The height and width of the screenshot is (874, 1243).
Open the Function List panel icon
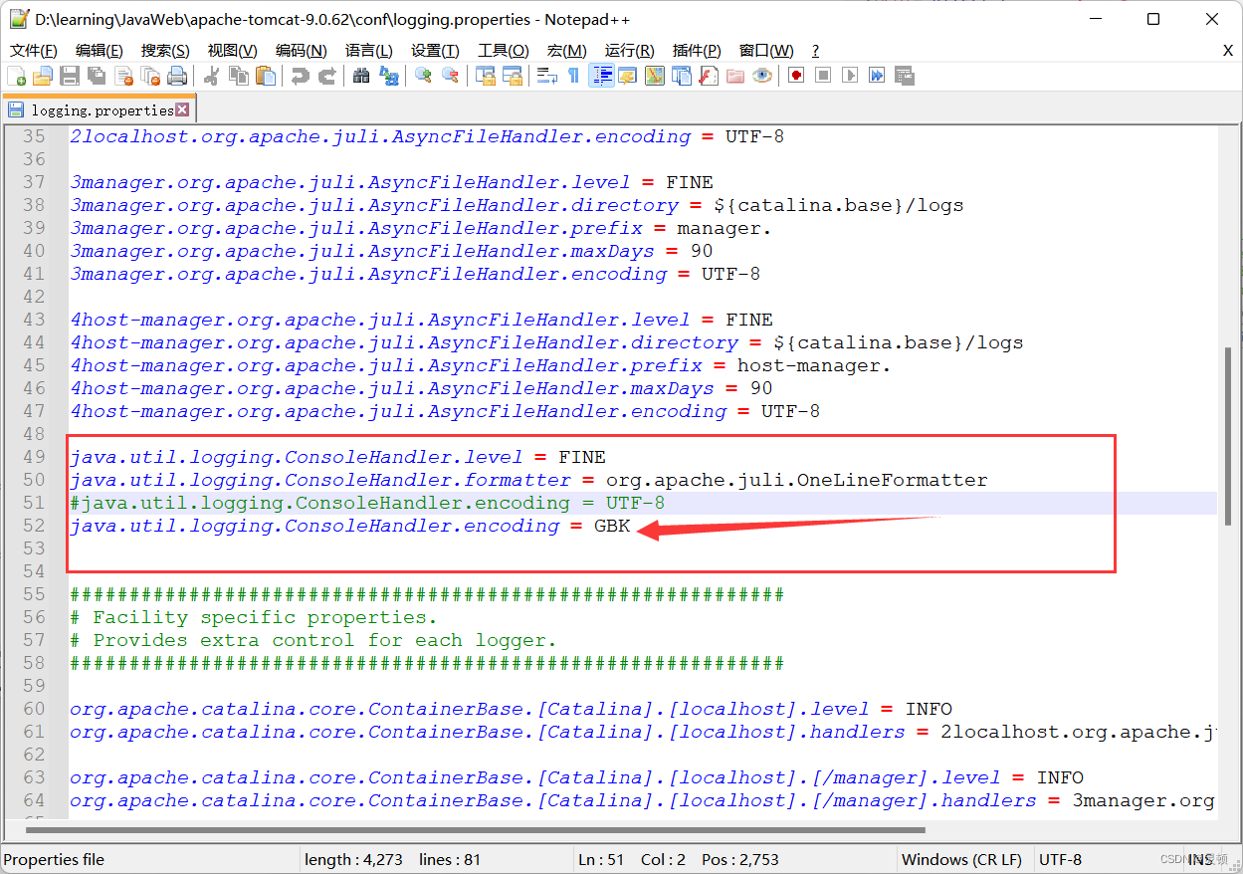click(x=709, y=76)
